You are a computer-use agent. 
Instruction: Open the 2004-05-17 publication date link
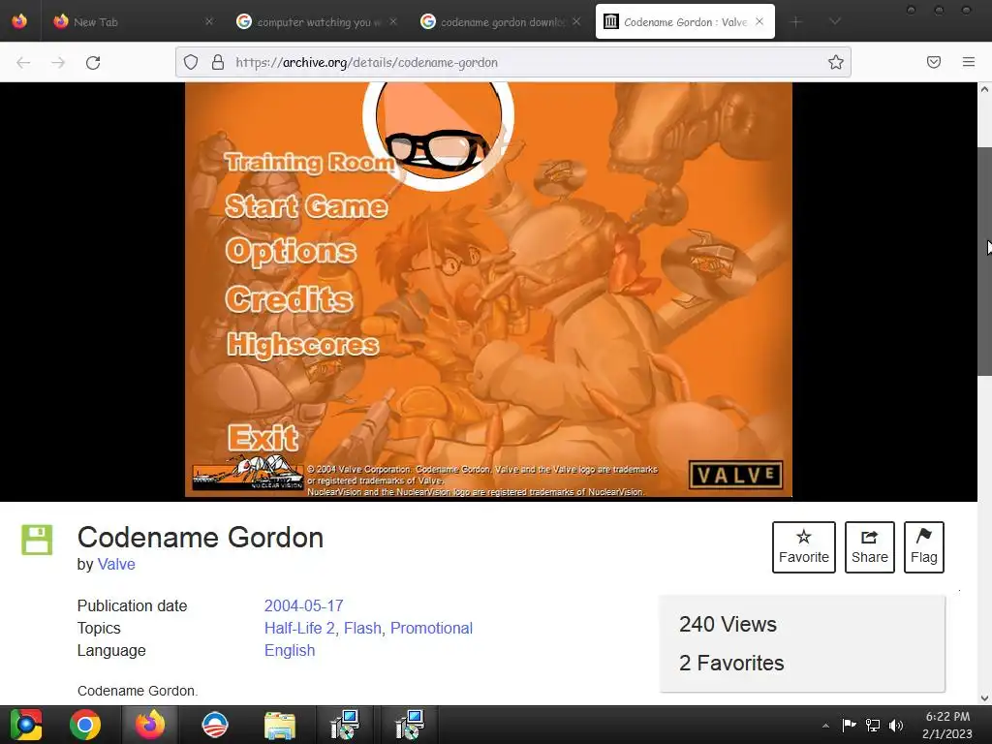303,606
